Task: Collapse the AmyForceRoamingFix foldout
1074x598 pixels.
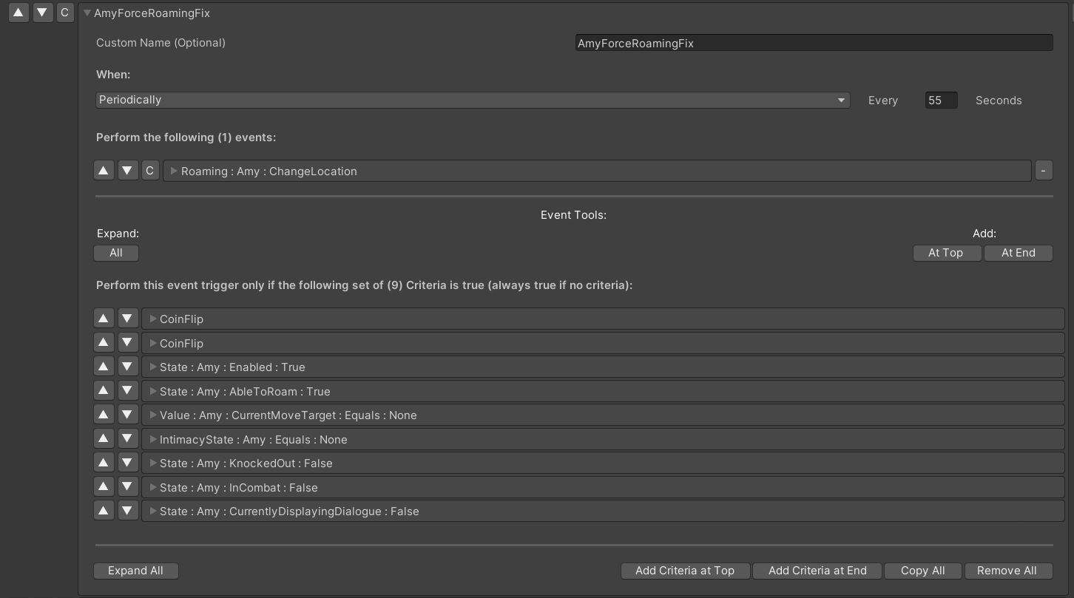Action: click(x=87, y=13)
